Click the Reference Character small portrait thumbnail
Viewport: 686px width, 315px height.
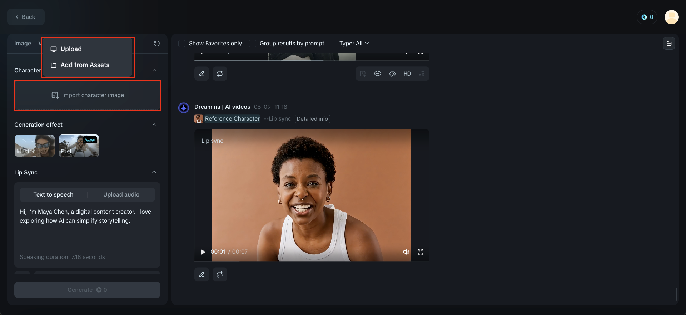(199, 119)
